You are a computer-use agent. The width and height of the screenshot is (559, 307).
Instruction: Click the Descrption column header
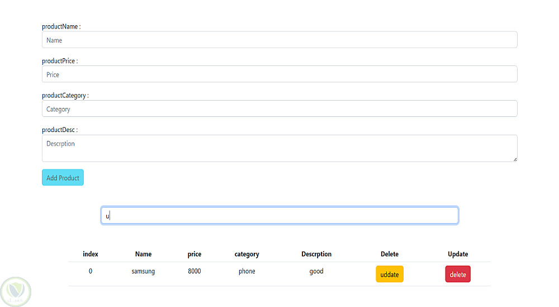tap(316, 254)
